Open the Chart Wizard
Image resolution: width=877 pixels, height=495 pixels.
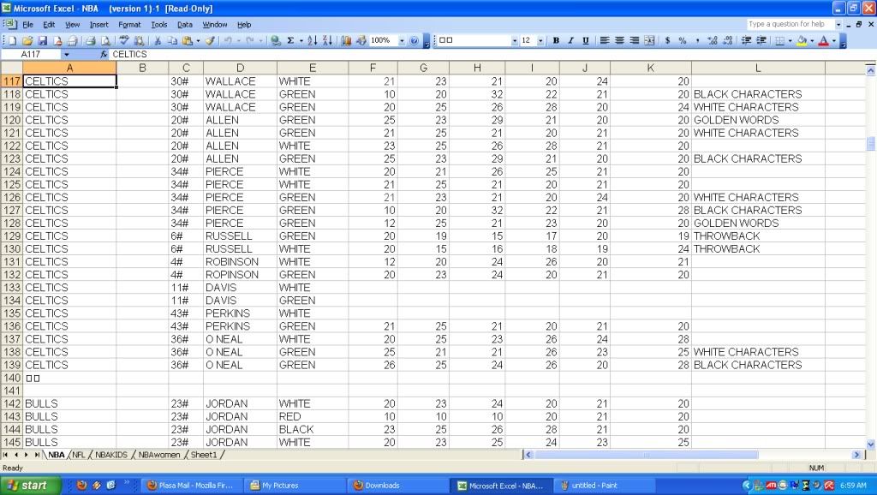pos(346,40)
